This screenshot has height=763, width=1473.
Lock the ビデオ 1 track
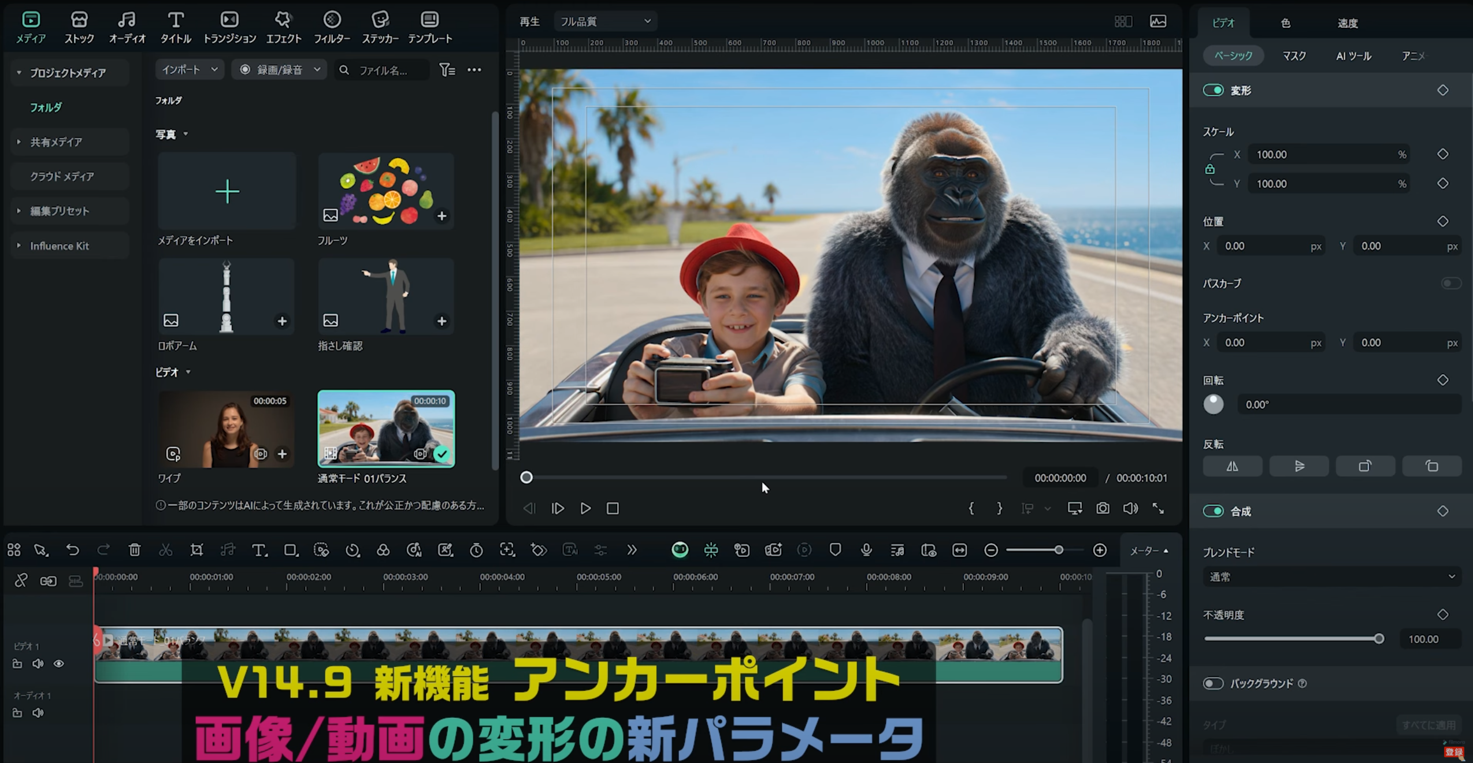(17, 664)
